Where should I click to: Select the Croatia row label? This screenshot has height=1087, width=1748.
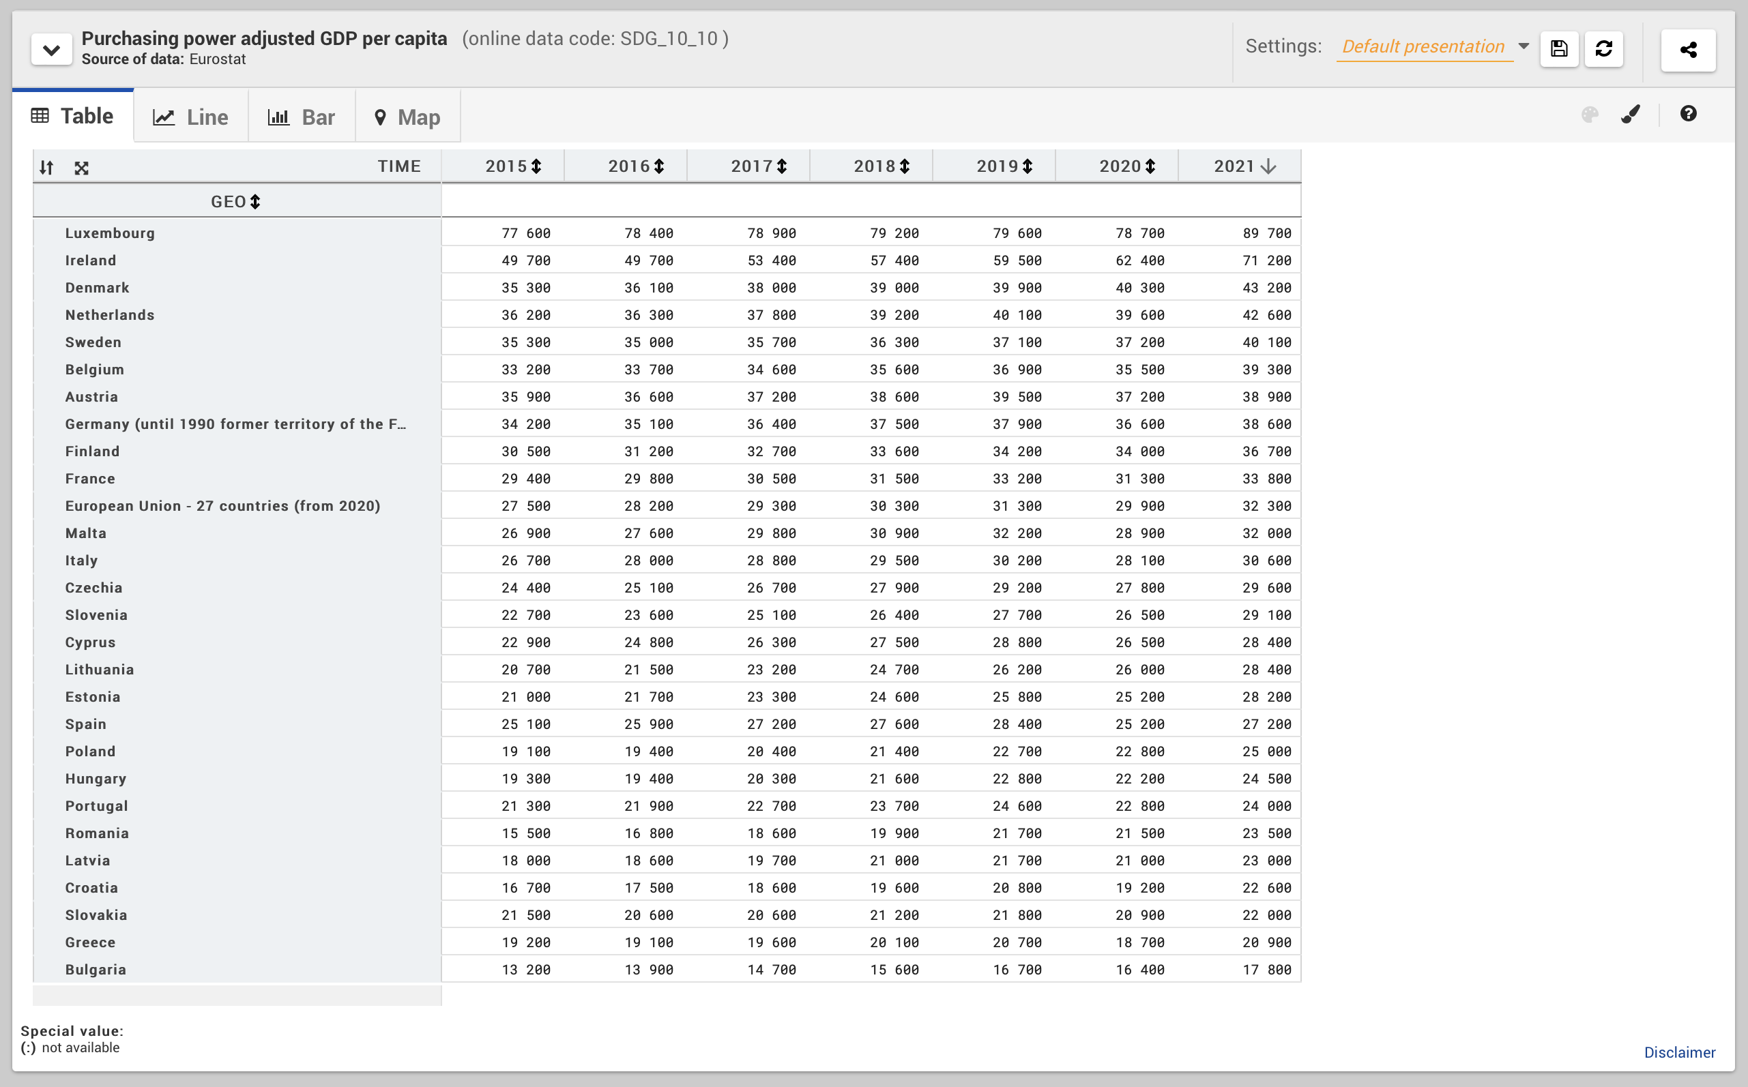pyautogui.click(x=91, y=889)
